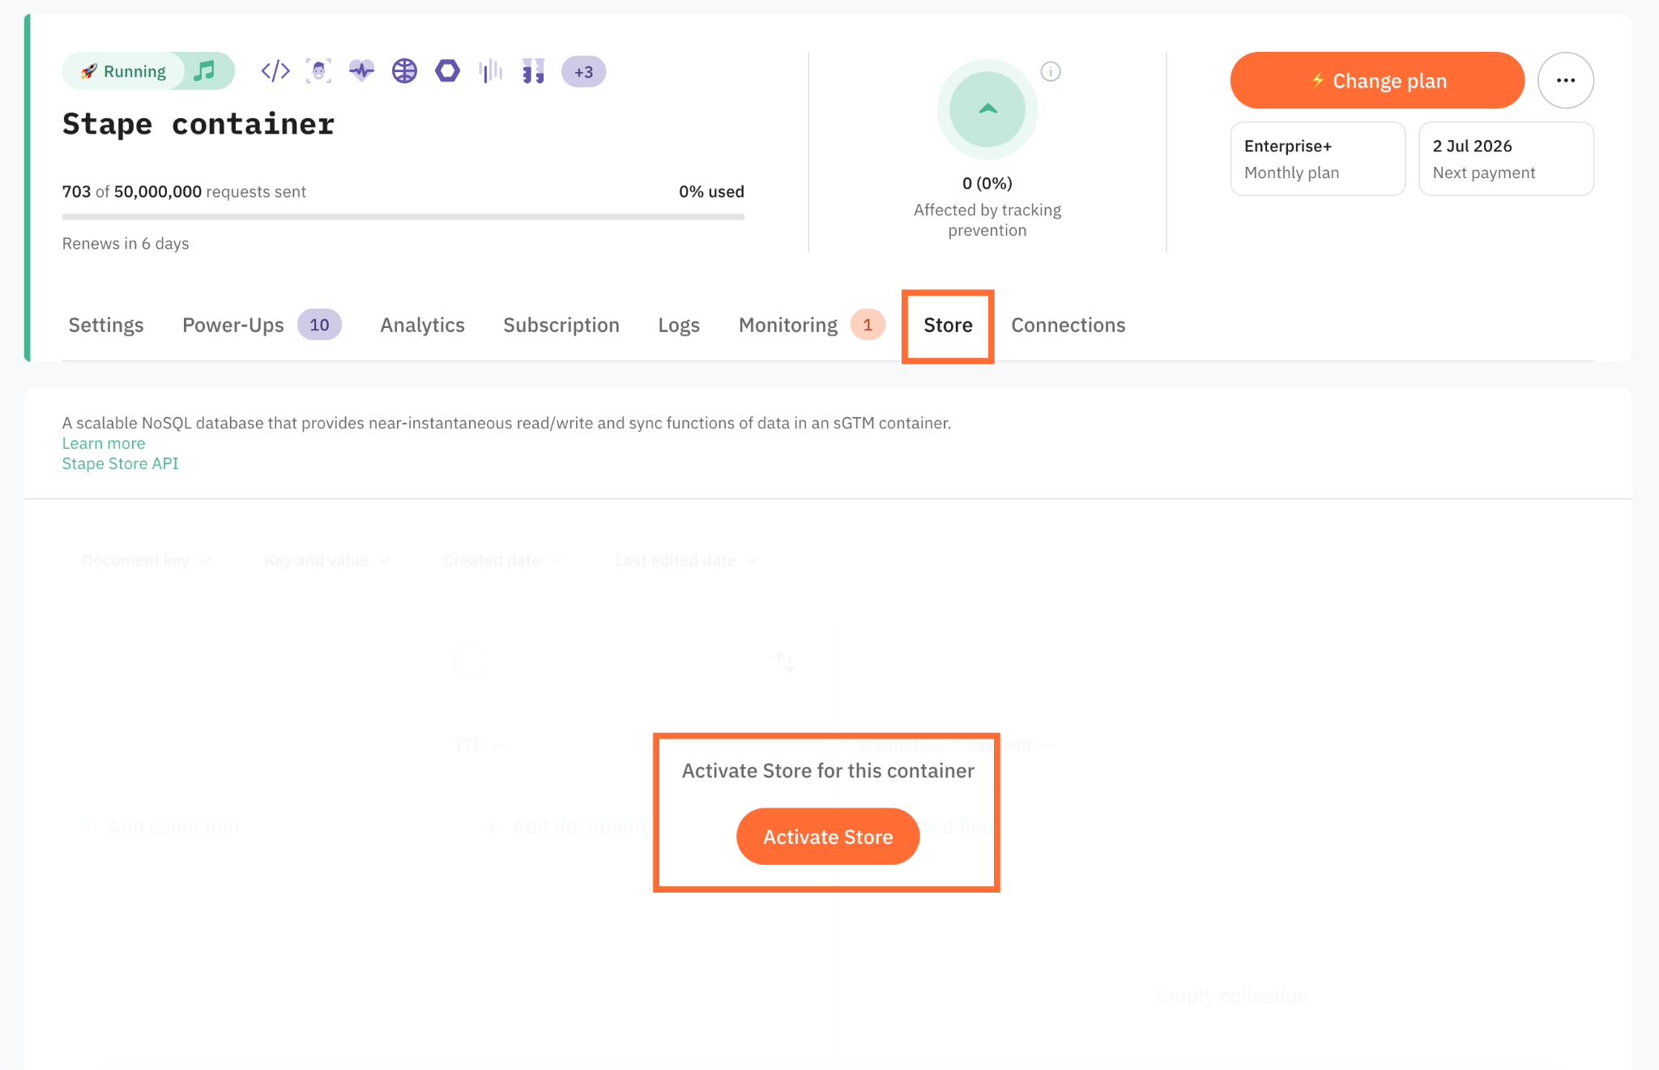Open the Document key filter dropdown
Screen dimensions: 1659x1070
tap(147, 561)
